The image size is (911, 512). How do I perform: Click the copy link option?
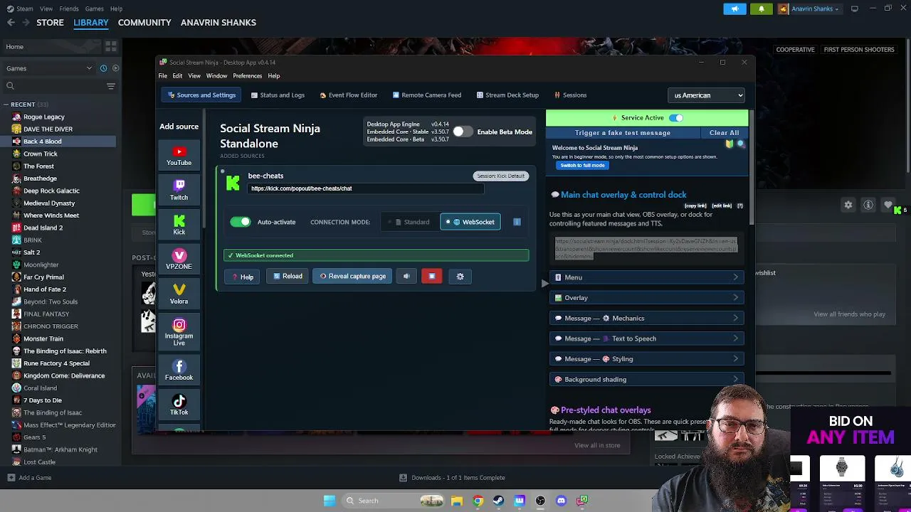pyautogui.click(x=695, y=206)
